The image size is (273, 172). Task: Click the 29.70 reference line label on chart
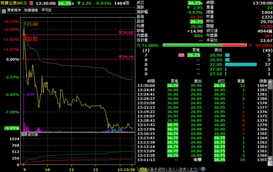click(126, 57)
